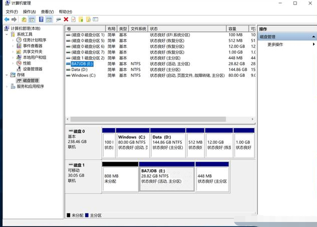Viewport: 317px width, 227px height.
Task: Click the blue help question mark icon
Action: tap(41, 20)
